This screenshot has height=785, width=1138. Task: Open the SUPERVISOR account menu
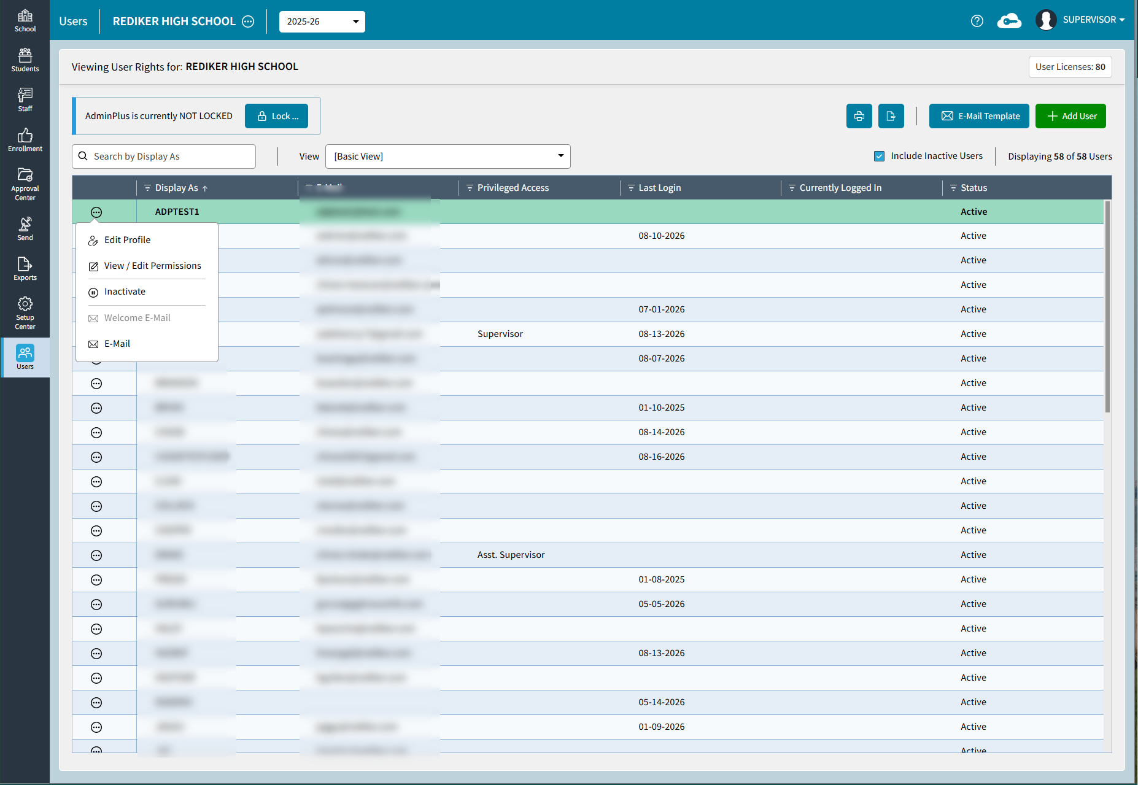(x=1094, y=20)
